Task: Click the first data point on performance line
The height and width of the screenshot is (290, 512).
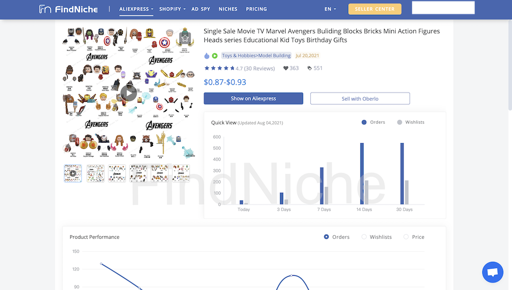Action: click(x=101, y=263)
